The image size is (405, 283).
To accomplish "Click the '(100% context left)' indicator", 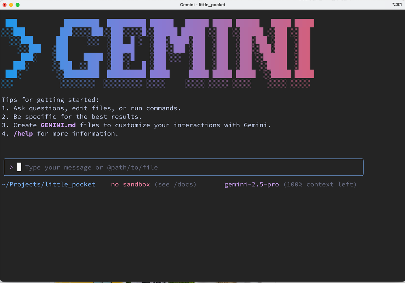I will [x=320, y=184].
